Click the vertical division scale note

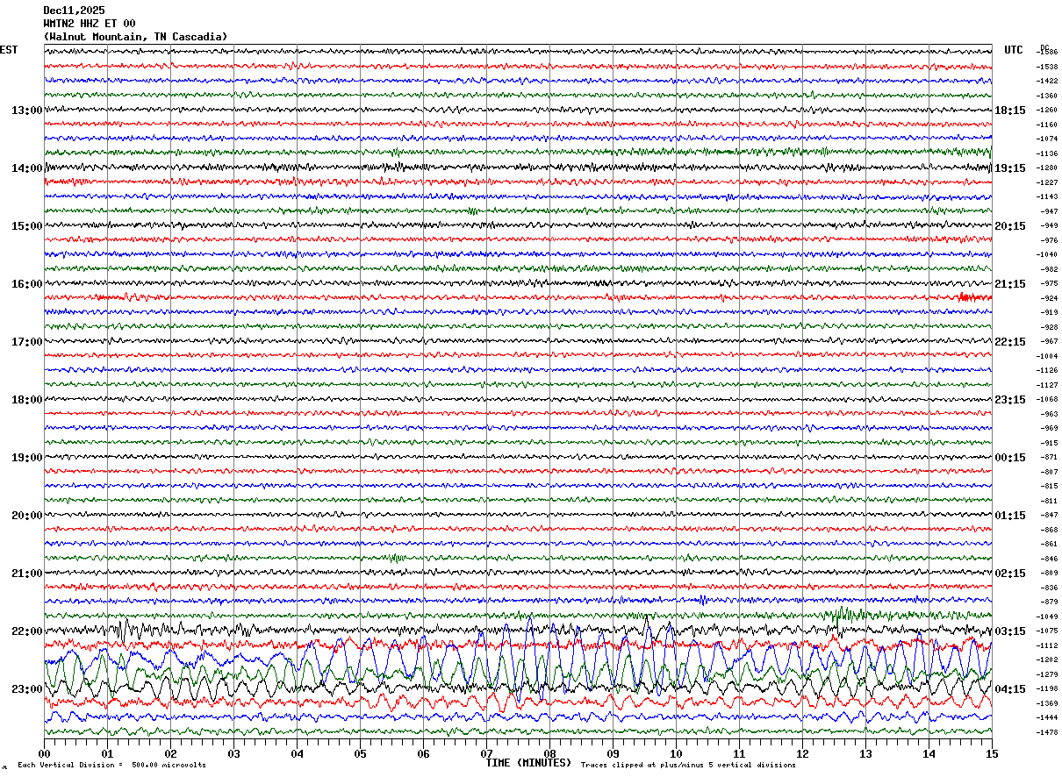[x=111, y=766]
